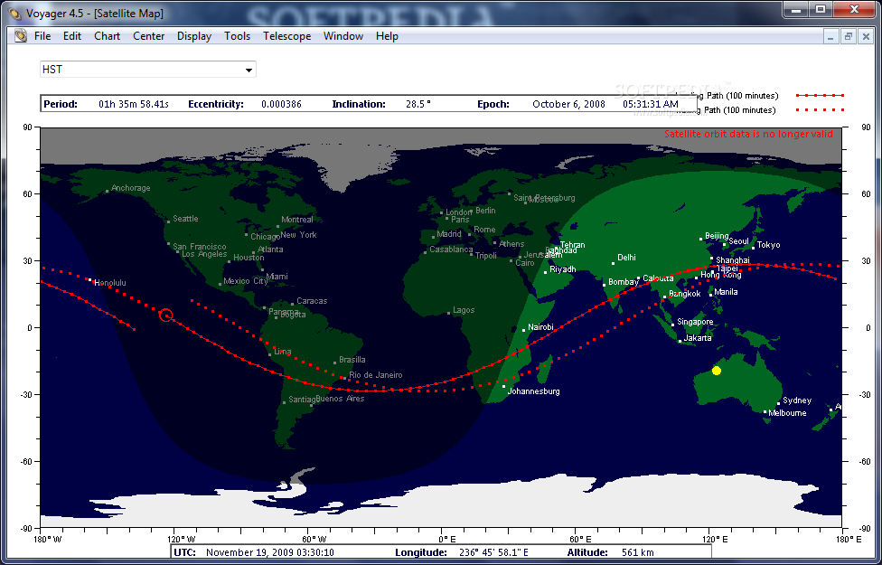The image size is (882, 565).
Task: Open the Window menu
Action: tap(343, 36)
